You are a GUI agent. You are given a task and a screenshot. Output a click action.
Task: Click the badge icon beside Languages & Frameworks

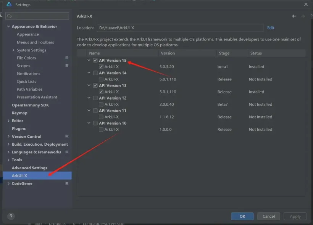click(67, 152)
